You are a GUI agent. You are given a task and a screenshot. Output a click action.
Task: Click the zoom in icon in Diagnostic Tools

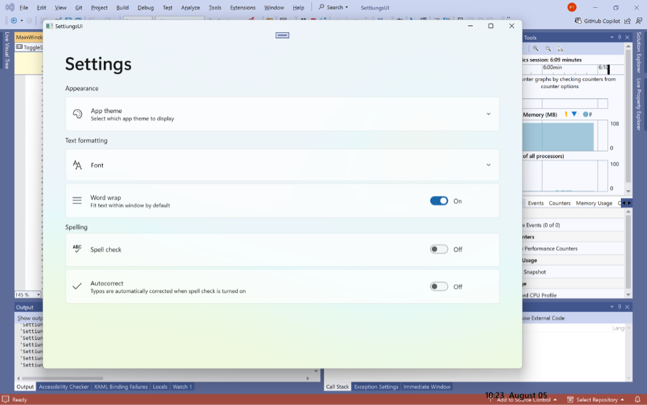[x=536, y=49]
